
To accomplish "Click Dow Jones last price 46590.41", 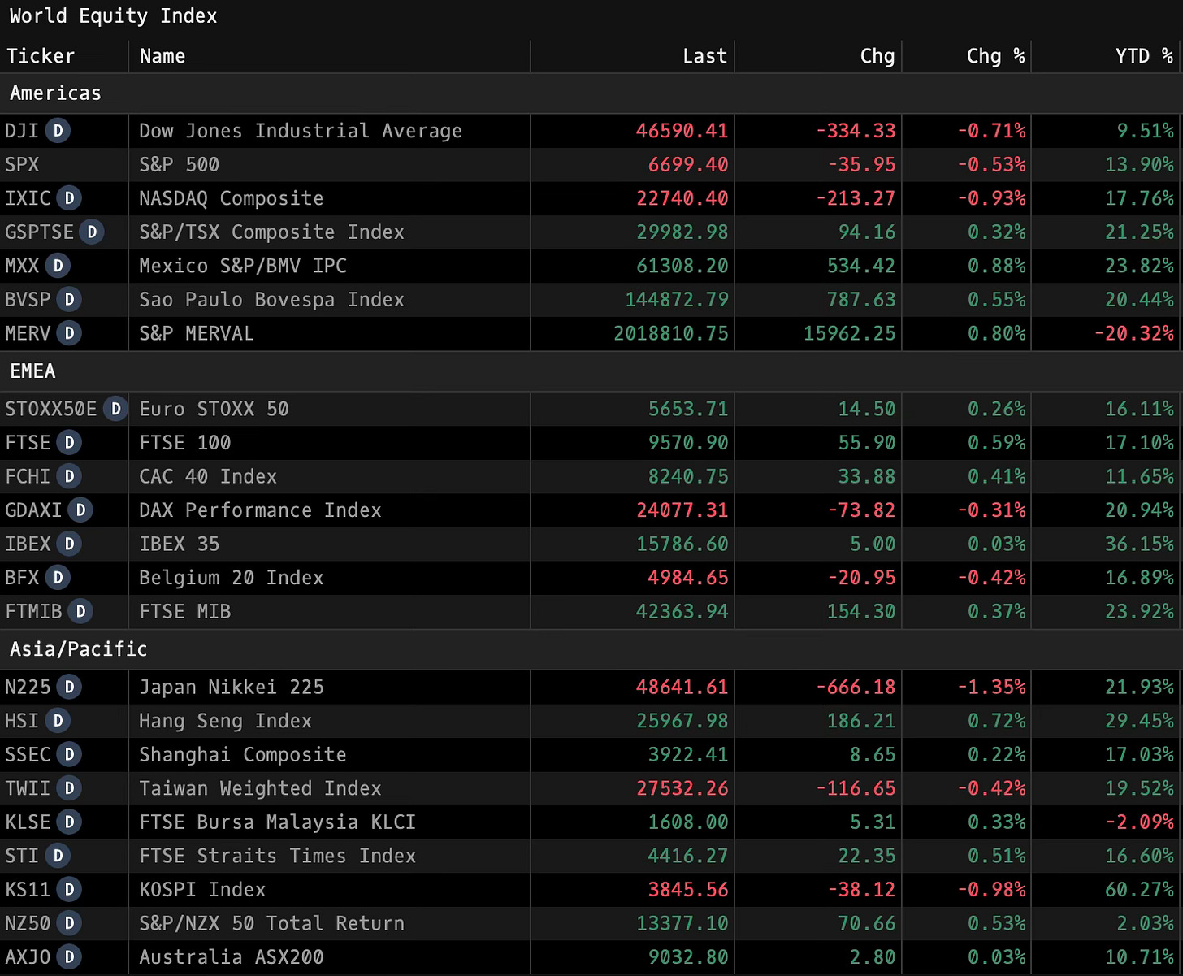I will click(x=682, y=131).
